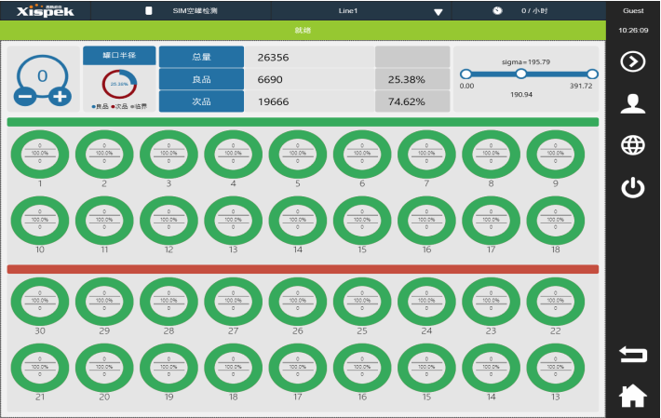The image size is (661, 418).
Task: Go to home via house icon
Action: [632, 395]
